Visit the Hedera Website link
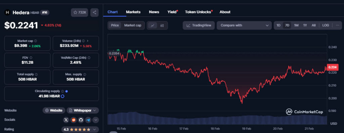Viewport: 344px width, 133px height. pyautogui.click(x=54, y=110)
